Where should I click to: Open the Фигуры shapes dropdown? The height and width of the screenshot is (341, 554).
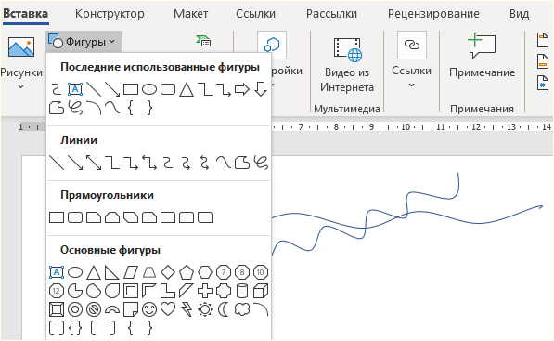click(84, 42)
